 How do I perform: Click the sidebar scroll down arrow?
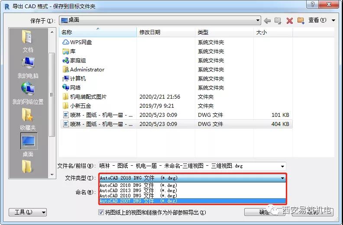click(x=52, y=174)
